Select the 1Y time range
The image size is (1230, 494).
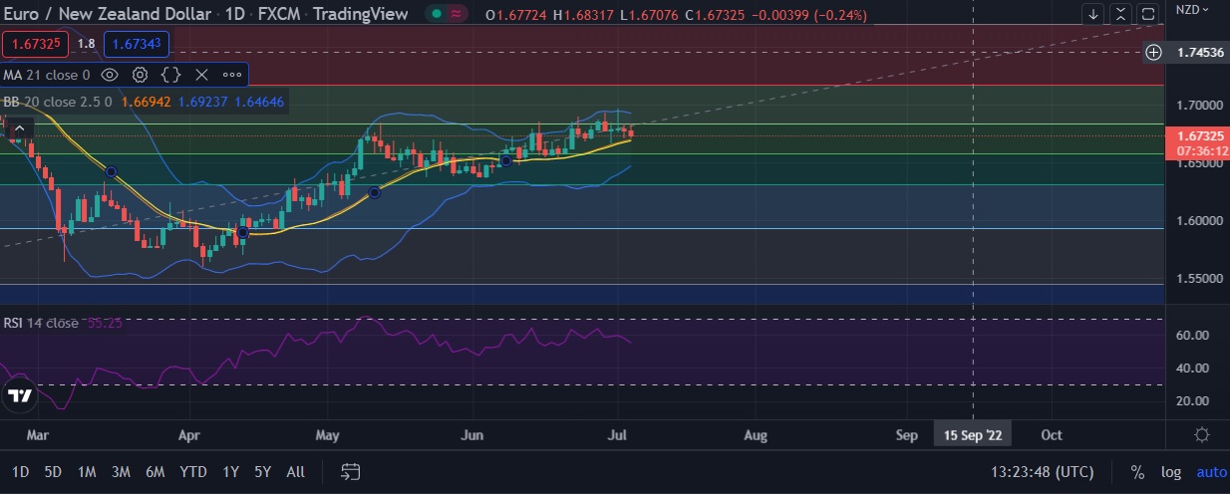(x=230, y=472)
